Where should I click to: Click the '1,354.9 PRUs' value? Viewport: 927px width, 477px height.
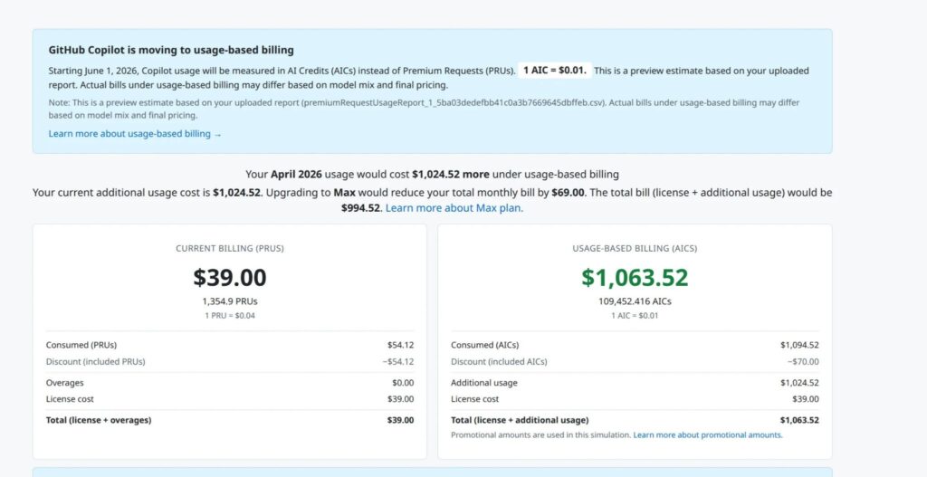tap(229, 301)
